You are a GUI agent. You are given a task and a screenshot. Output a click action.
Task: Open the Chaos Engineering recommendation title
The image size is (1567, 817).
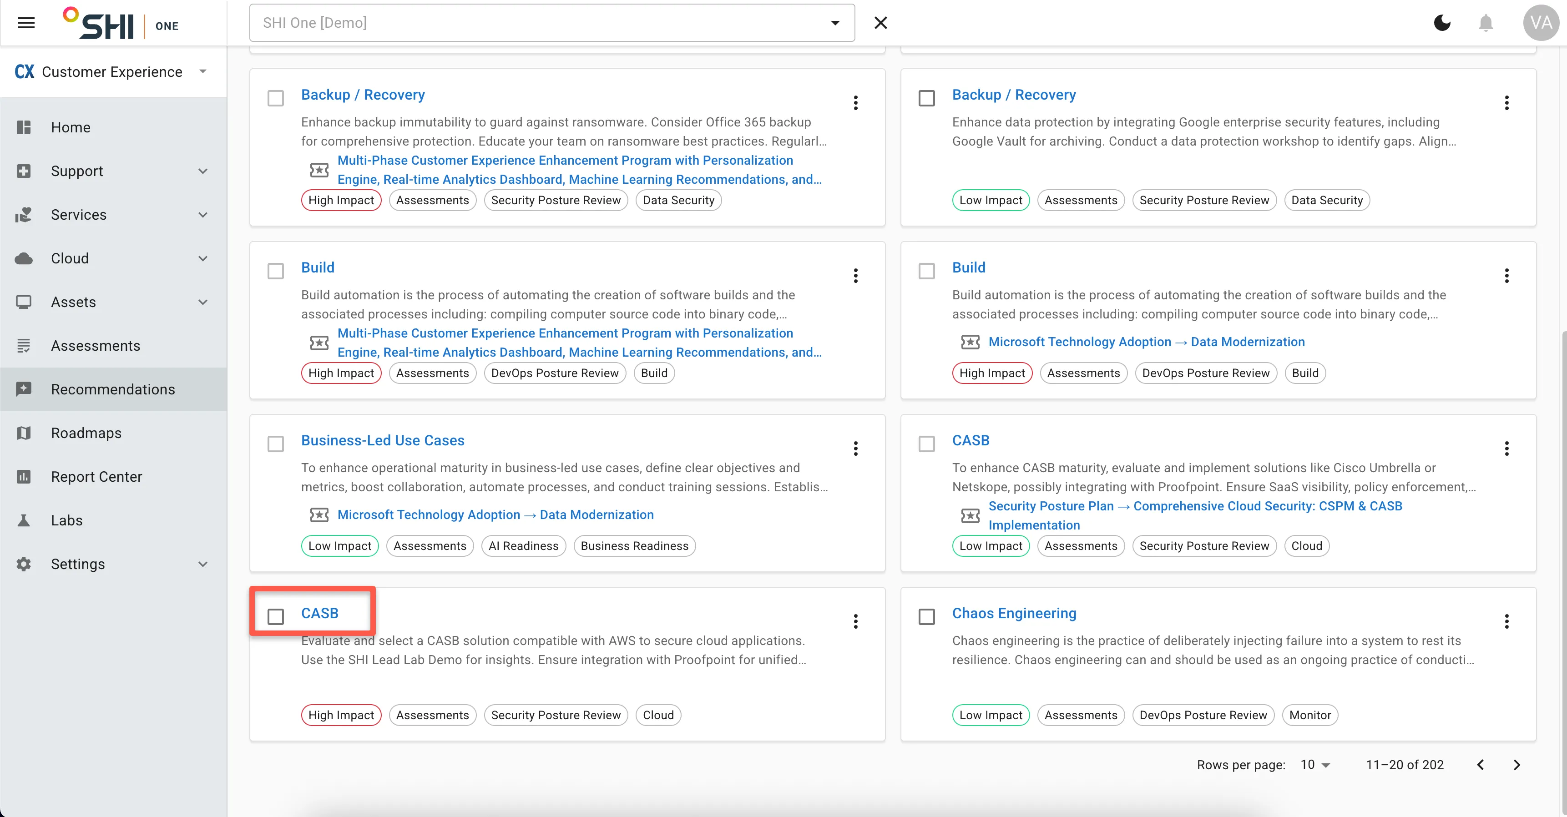[1014, 613]
